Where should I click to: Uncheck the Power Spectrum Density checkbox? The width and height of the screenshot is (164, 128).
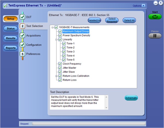point(60,36)
